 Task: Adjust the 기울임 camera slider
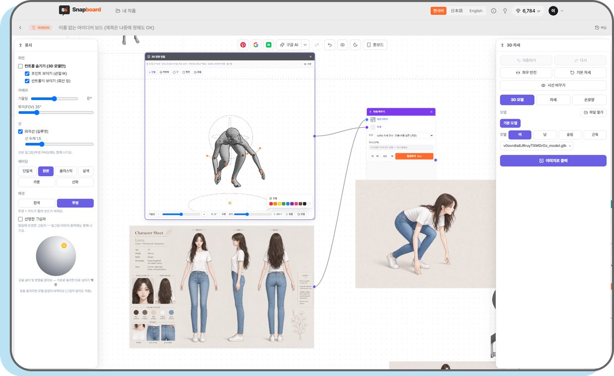point(54,98)
